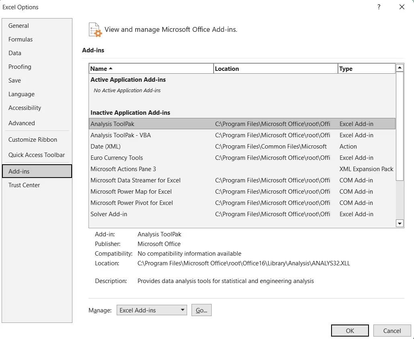The height and width of the screenshot is (339, 414).
Task: Click the help question mark icon
Action: tap(379, 7)
